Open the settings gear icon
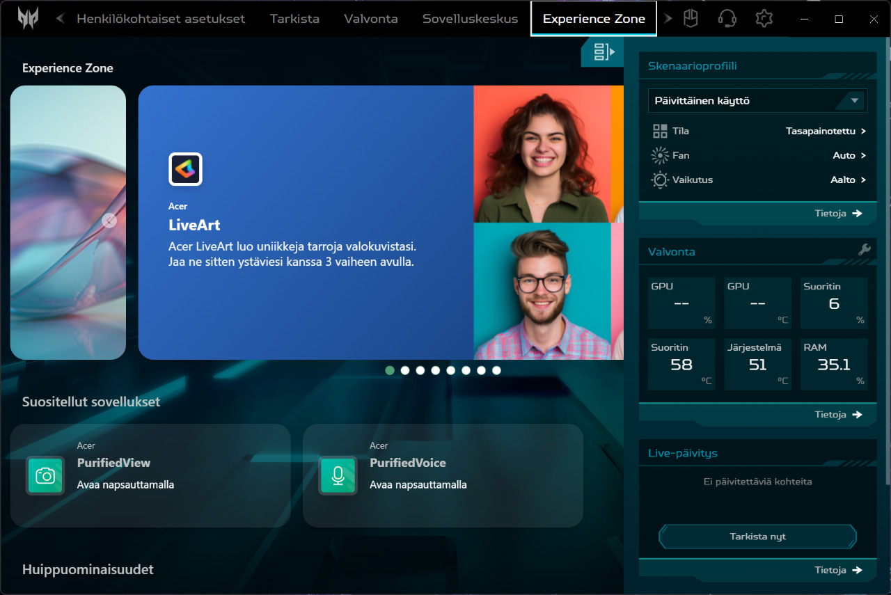891x595 pixels. click(x=764, y=19)
